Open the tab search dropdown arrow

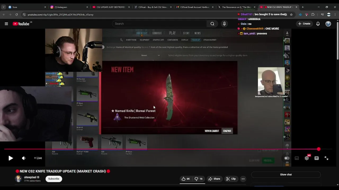(x=3, y=7)
